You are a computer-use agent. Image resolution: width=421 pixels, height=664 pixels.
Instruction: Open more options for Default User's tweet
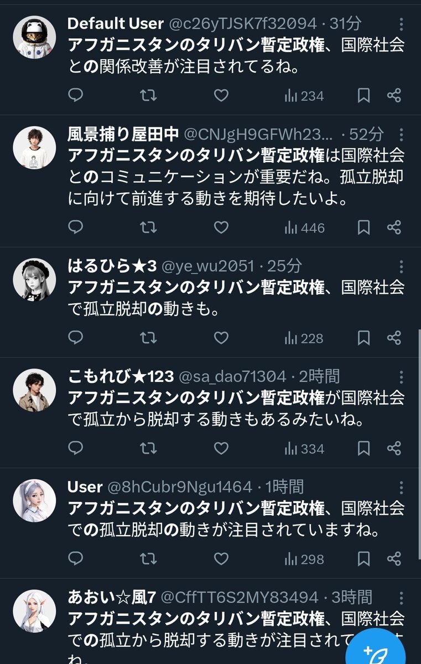click(x=402, y=24)
